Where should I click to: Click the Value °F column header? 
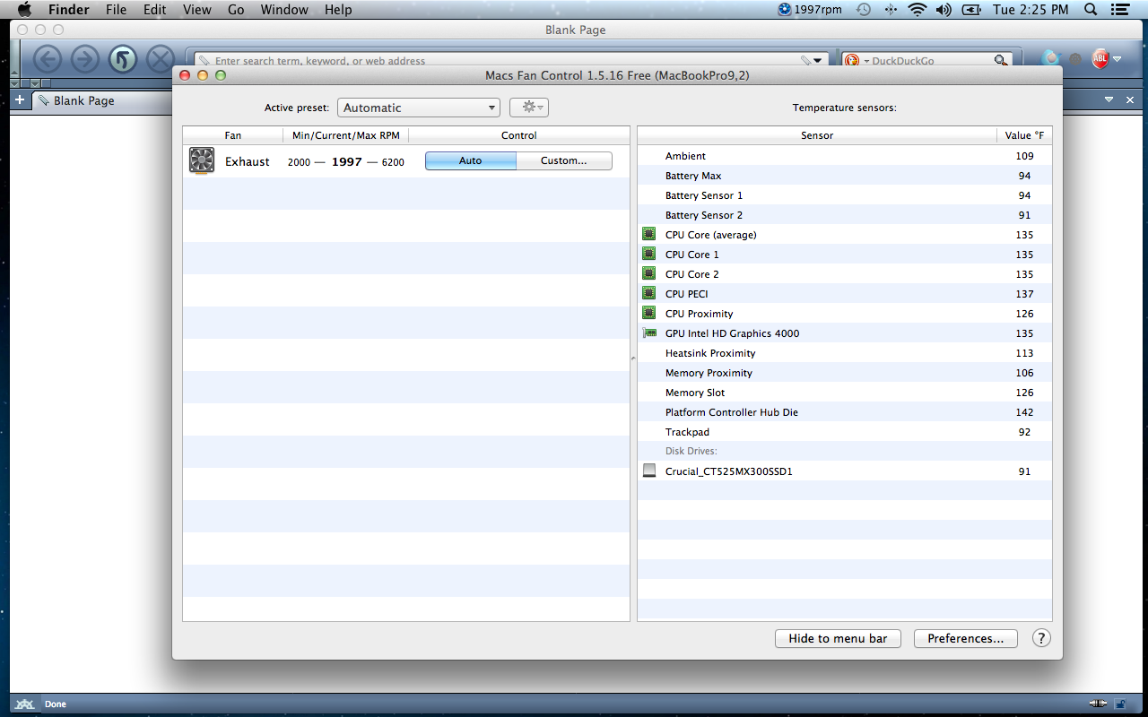1024,135
